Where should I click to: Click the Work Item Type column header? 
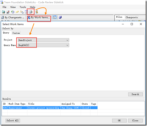click(17, 104)
